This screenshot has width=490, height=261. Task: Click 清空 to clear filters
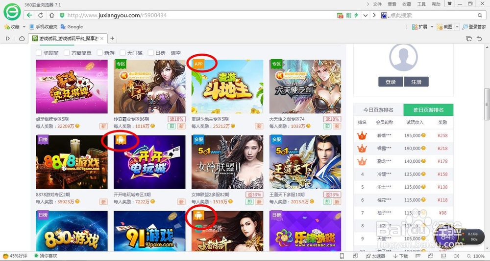click(175, 53)
